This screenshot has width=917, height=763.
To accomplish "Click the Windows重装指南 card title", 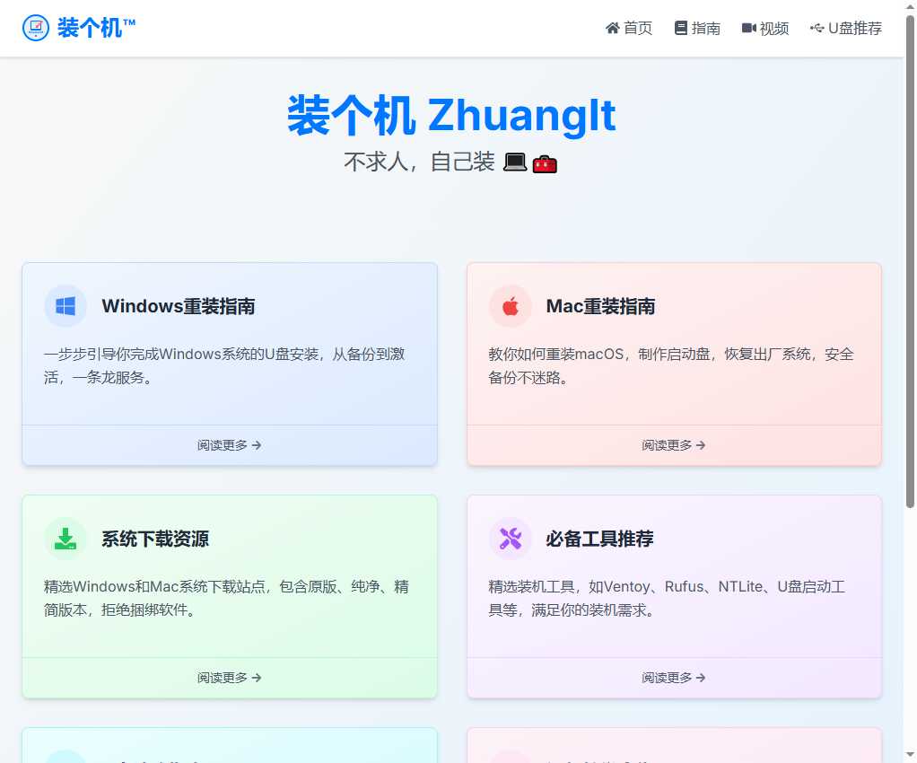I will click(179, 306).
